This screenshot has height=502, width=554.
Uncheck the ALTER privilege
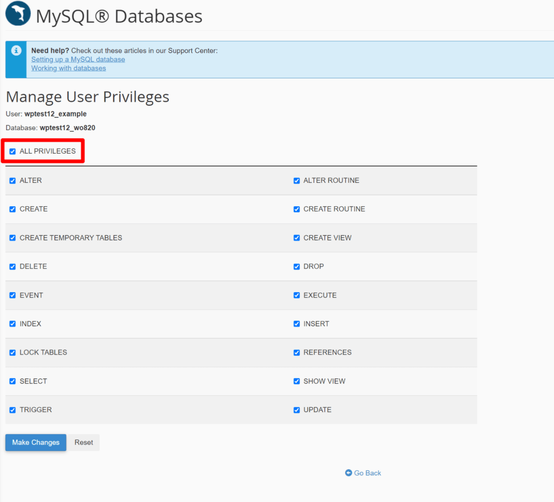pyautogui.click(x=12, y=181)
